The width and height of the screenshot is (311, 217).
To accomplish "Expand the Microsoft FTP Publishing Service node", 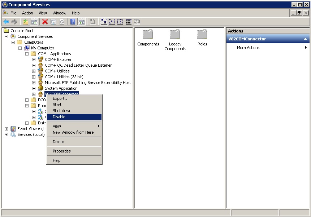I will [x=34, y=83].
